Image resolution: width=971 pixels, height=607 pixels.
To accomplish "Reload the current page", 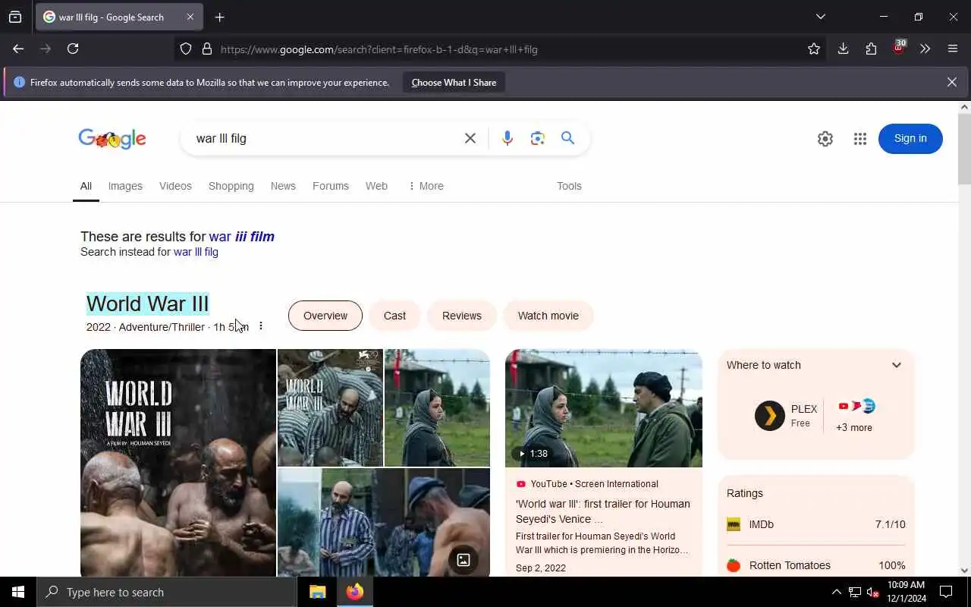I will pyautogui.click(x=73, y=49).
